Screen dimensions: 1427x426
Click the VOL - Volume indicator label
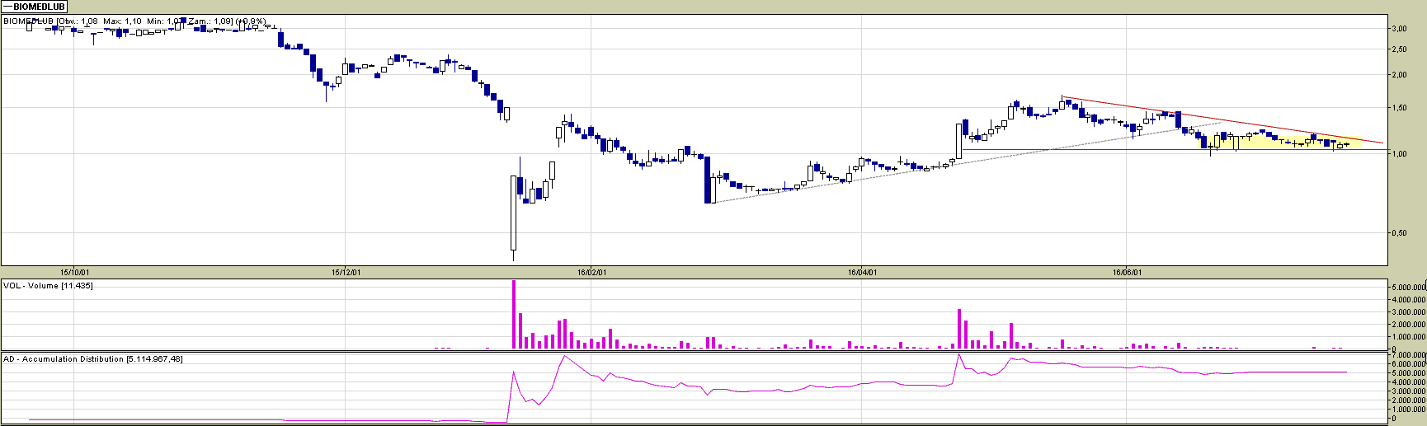click(48, 286)
